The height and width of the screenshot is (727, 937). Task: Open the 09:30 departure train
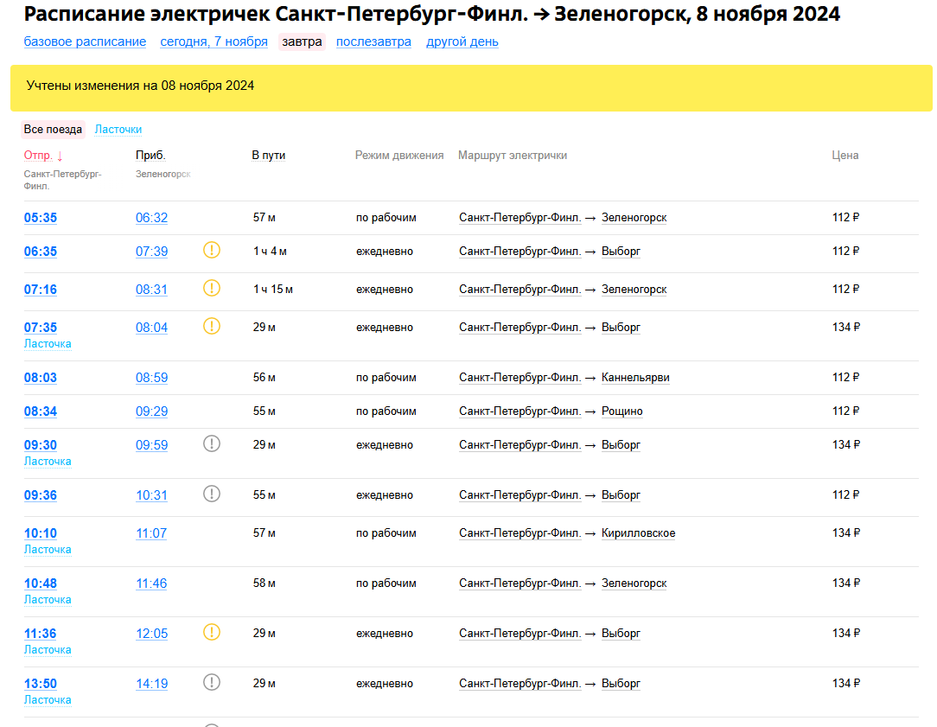tap(41, 445)
